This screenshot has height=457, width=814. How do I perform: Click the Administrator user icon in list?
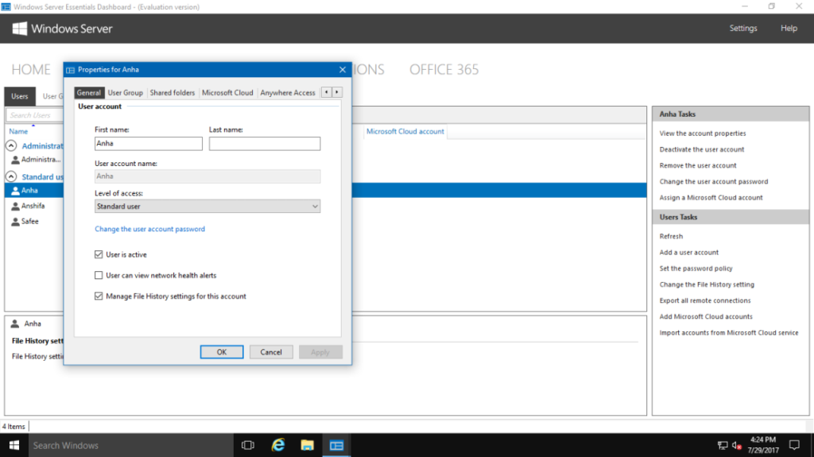tap(16, 160)
